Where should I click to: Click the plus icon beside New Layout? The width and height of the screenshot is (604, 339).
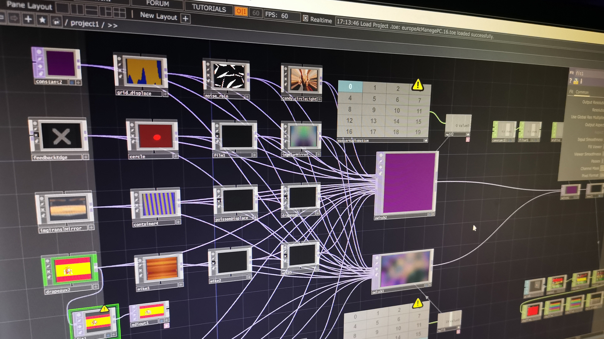point(186,19)
